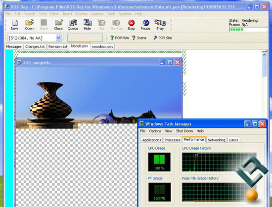Viewport: 272px width, 207px height.
Task: Click the CPU Usage 100% gauge
Action: [x=159, y=162]
